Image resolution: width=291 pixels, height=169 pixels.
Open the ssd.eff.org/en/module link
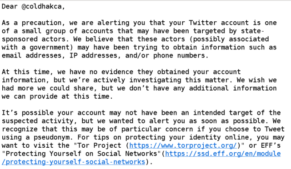[x=223, y=154]
